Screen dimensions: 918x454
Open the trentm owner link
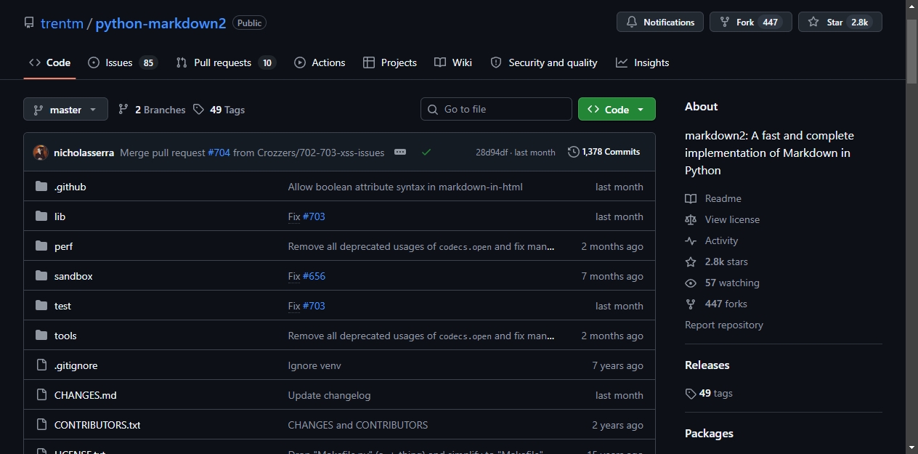(x=62, y=23)
